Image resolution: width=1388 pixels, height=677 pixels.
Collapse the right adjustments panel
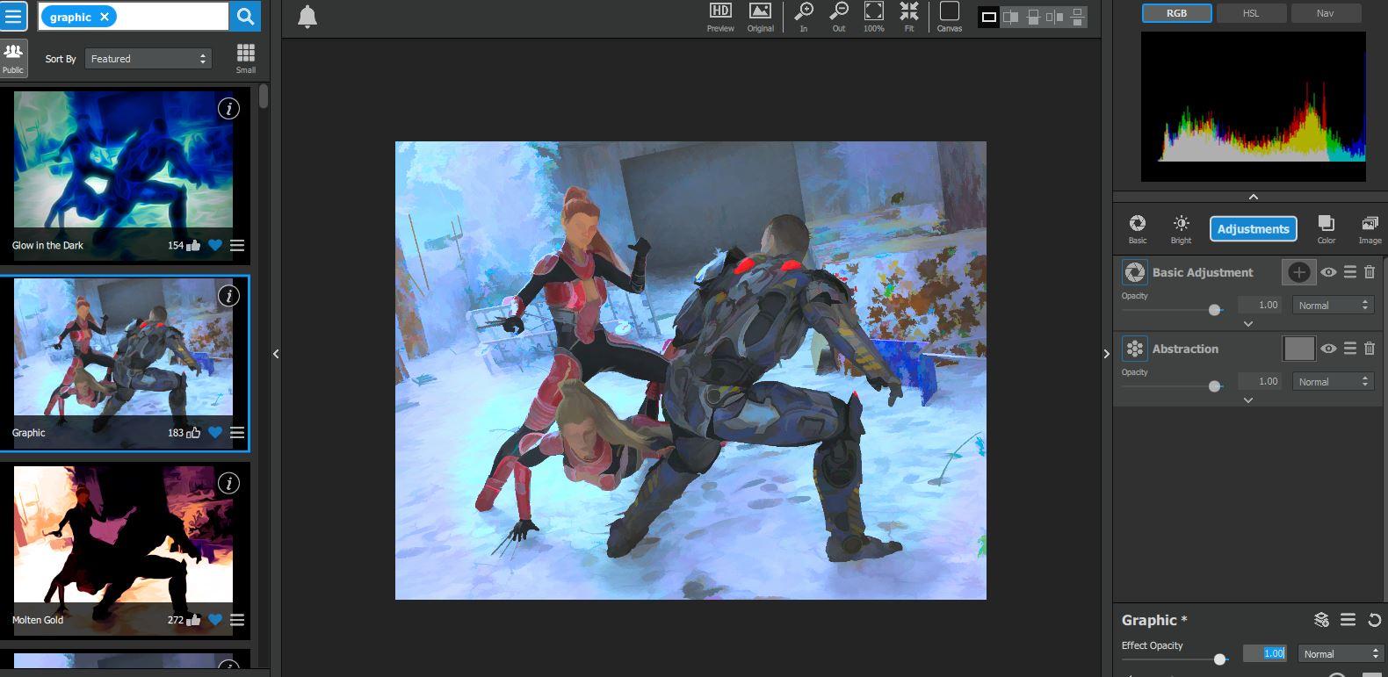(x=1106, y=354)
